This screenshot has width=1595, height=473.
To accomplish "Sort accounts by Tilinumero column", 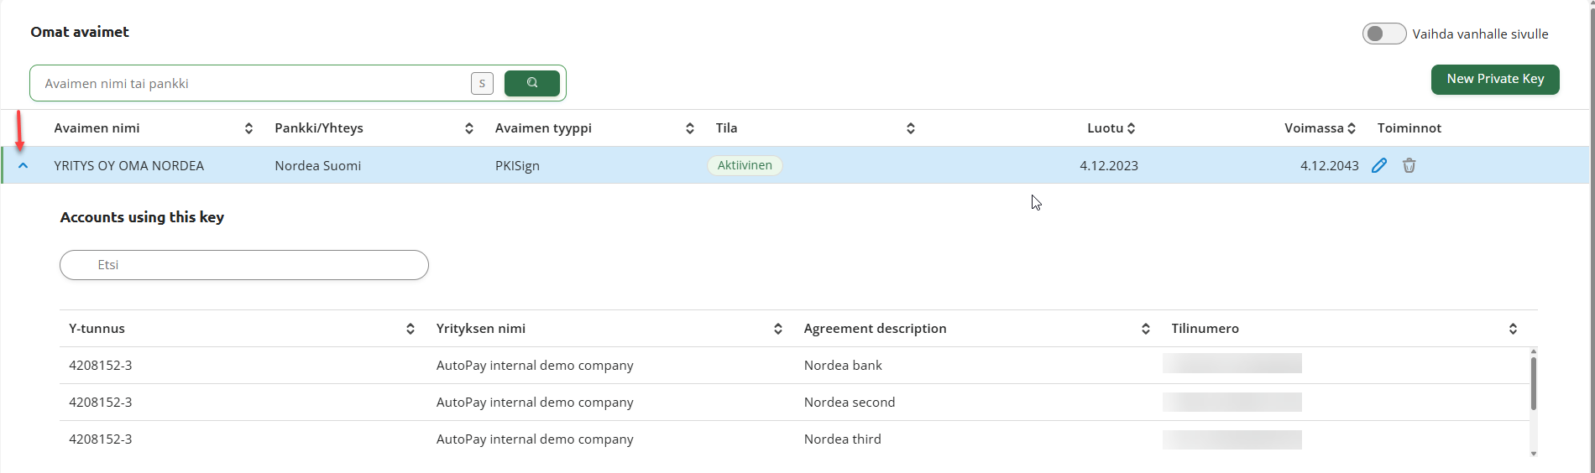I will click(x=1513, y=329).
